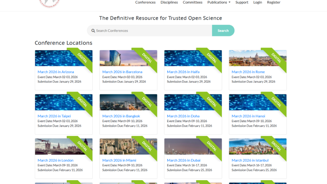This screenshot has width=327, height=184.
Task: Click the DIGITAL ribbon on the London card
Action: (83, 146)
